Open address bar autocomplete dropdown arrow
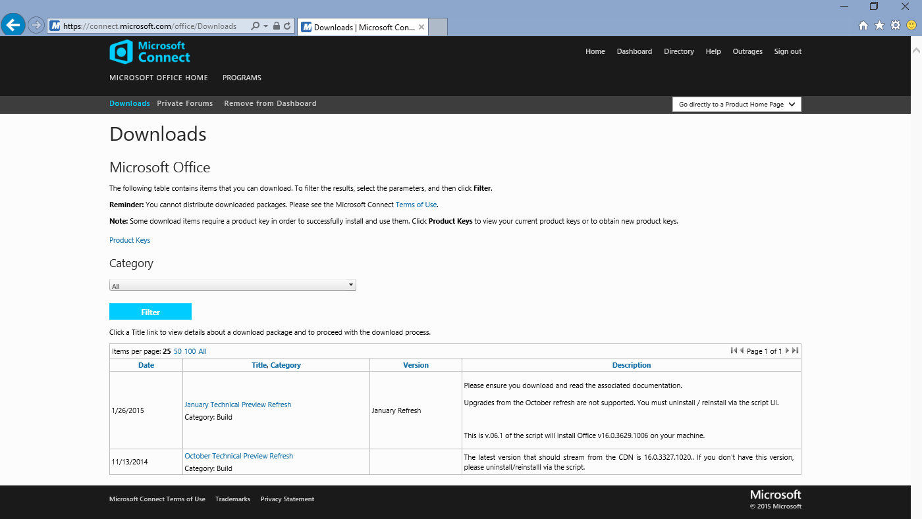Viewport: 922px width, 519px height. pos(265,26)
